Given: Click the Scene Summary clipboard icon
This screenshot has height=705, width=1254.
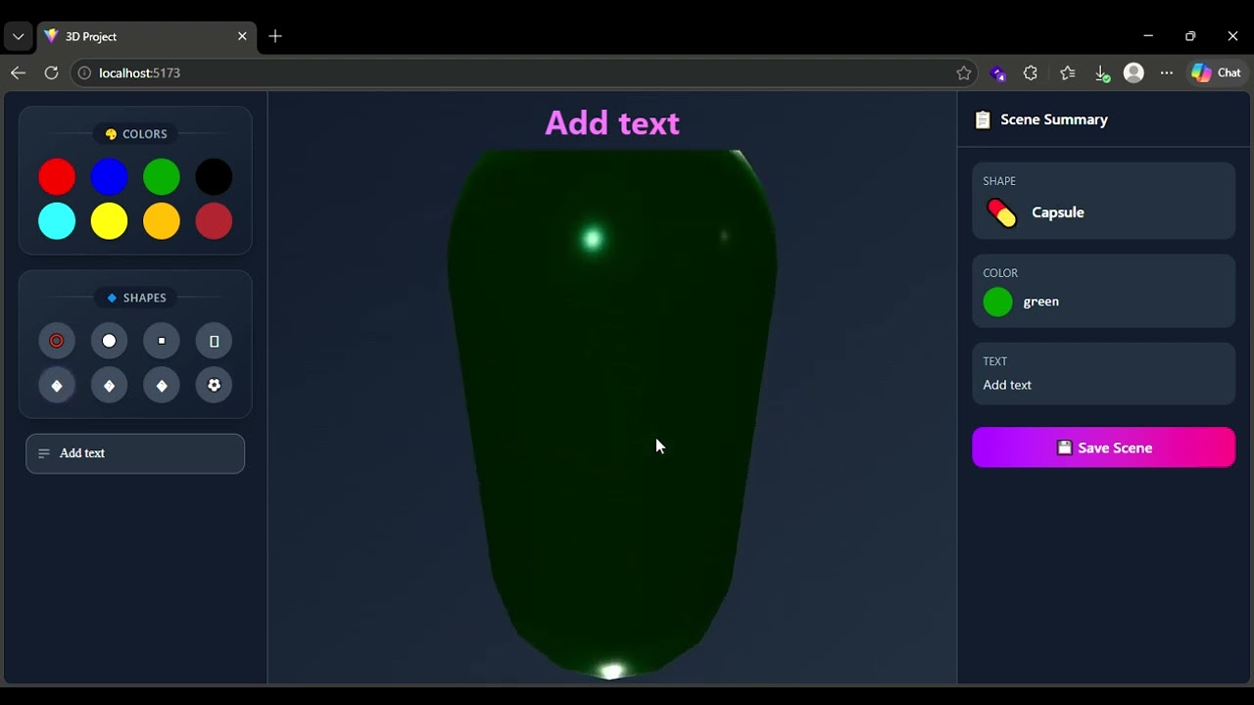Looking at the screenshot, I should (x=983, y=119).
